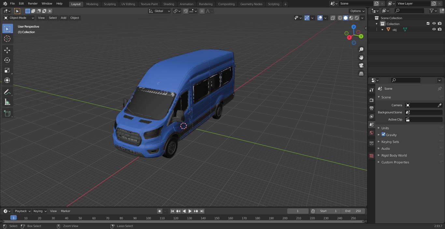Select the Annotate pencil tool
Image resolution: width=445 pixels, height=229 pixels.
coord(7,92)
